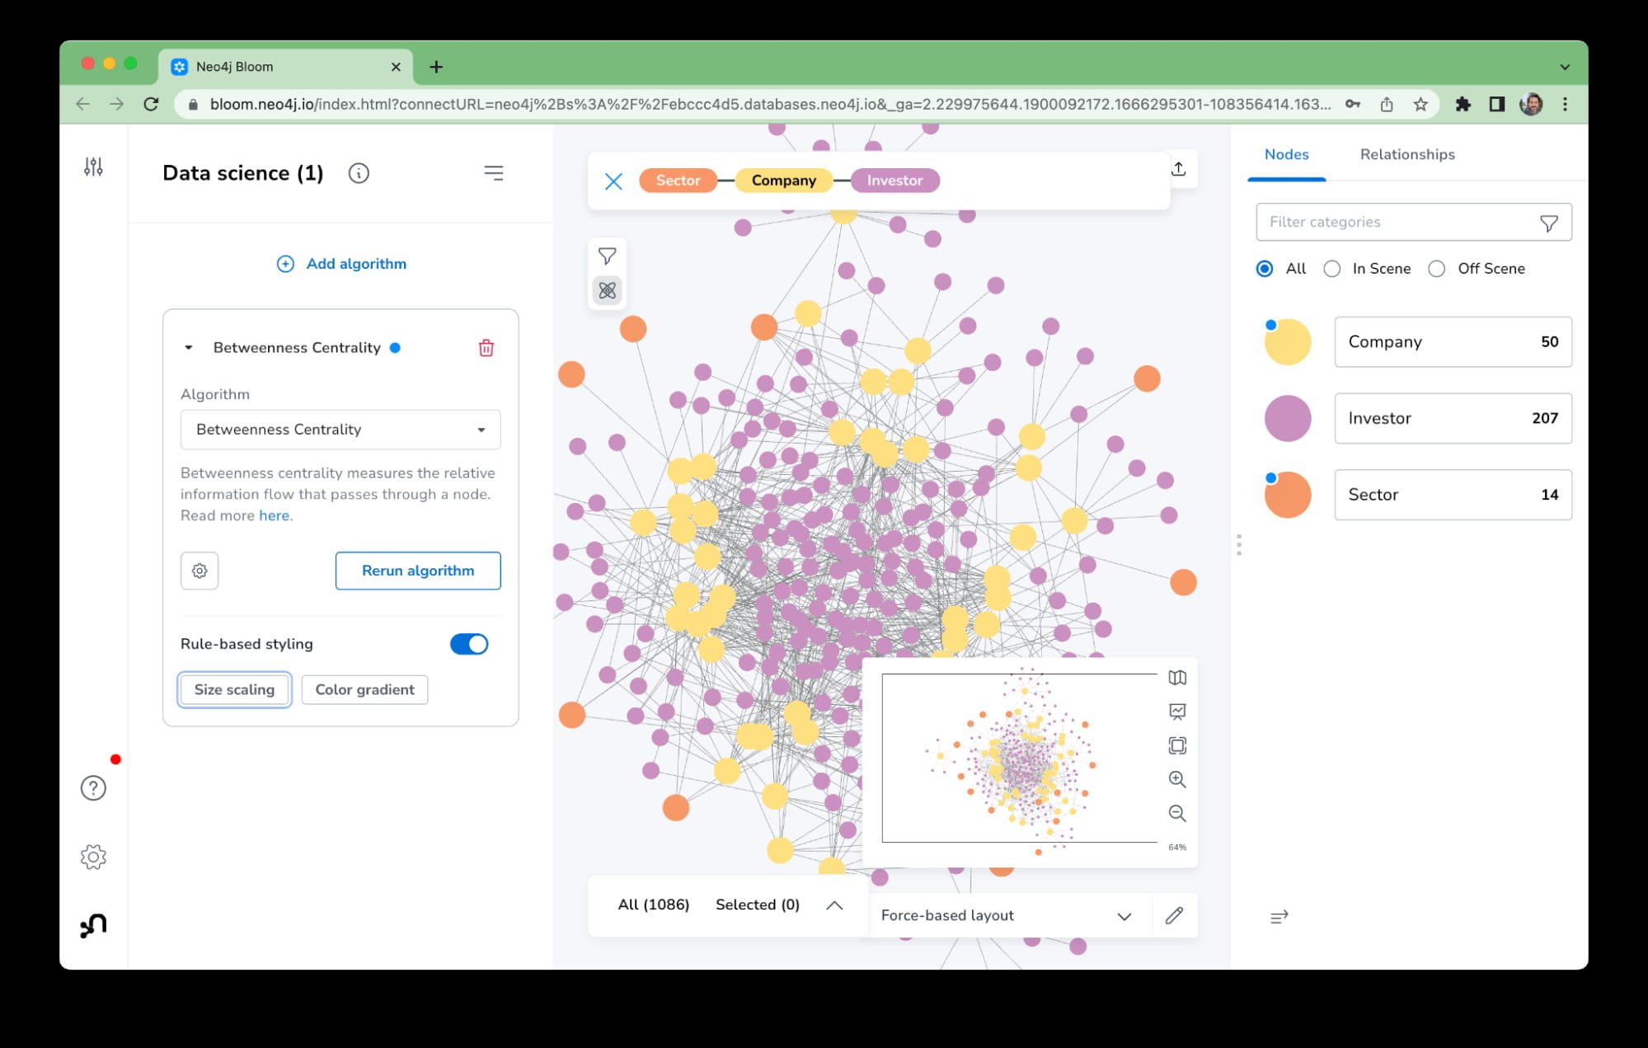Screen dimensions: 1648x1048
Task: Click the settings gear icon on algorithm panel
Action: (198, 570)
